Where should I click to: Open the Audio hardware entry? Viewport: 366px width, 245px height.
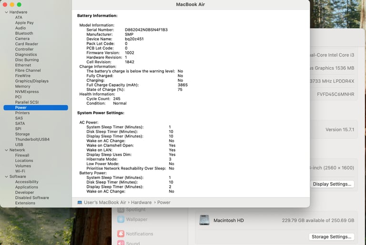pyautogui.click(x=20, y=28)
